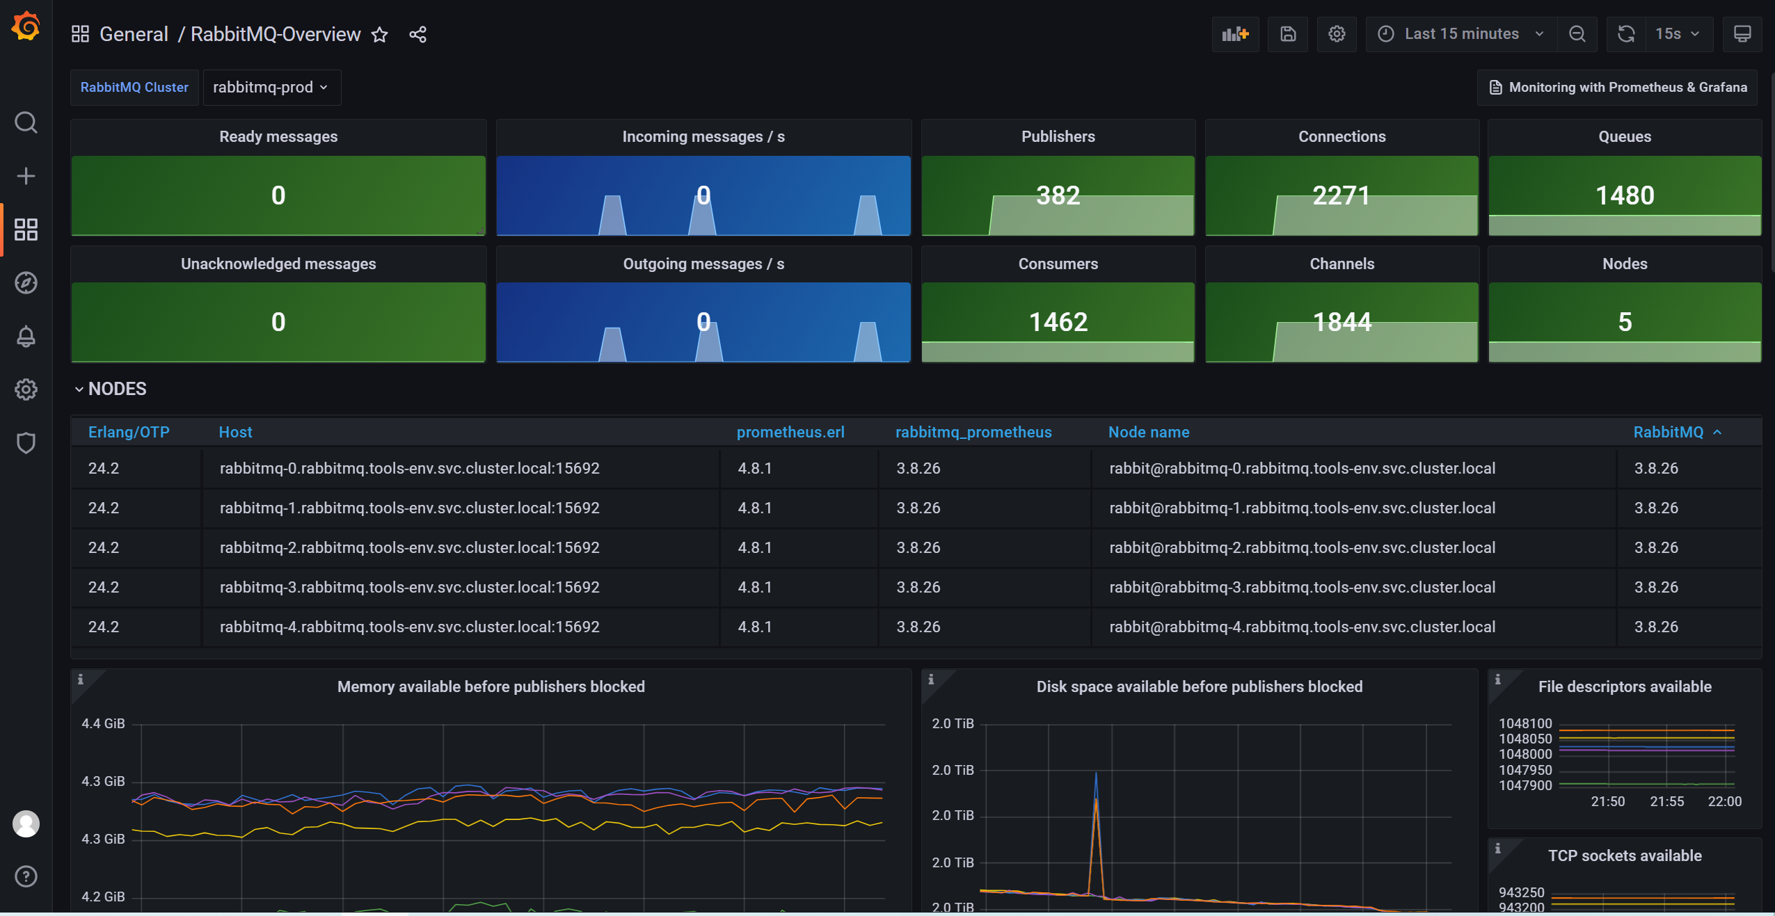The width and height of the screenshot is (1775, 916).
Task: Open the Create plus icon in sidebar
Action: (x=26, y=176)
